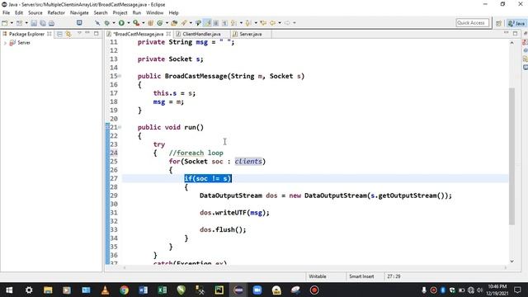This screenshot has height=297, width=528.
Task: Open Chrome from the Windows taskbar
Action: click(x=125, y=290)
